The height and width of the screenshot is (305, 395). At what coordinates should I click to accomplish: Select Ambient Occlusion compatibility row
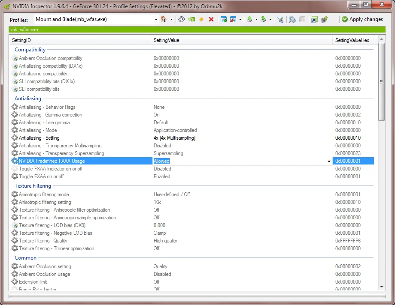point(192,58)
